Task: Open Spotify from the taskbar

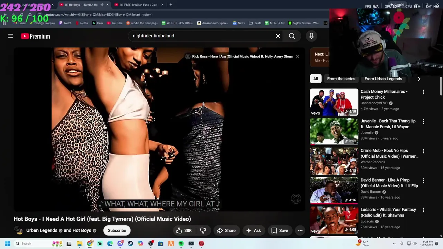Action: click(181, 243)
